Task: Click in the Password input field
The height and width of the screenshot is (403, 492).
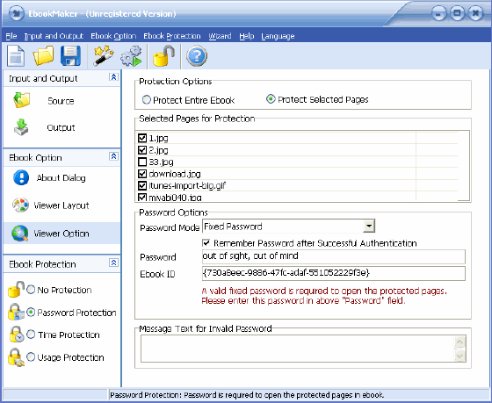Action: pyautogui.click(x=334, y=256)
